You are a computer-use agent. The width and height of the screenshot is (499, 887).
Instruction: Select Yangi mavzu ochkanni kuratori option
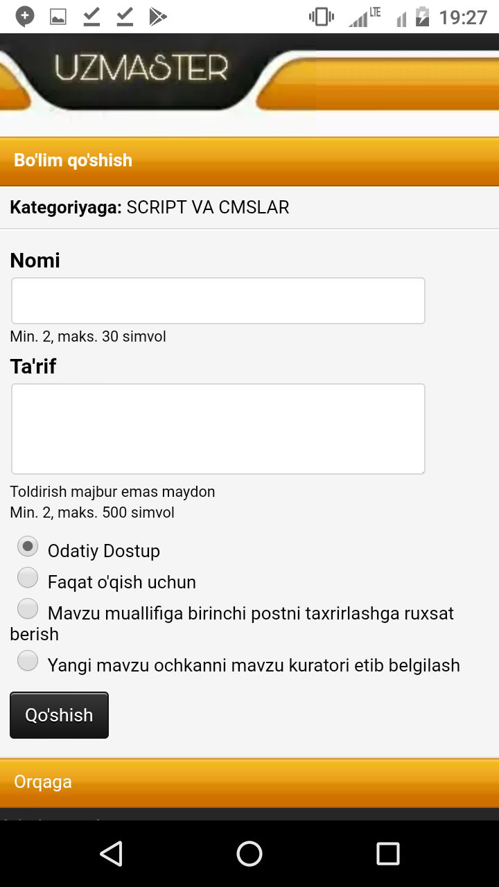(28, 661)
